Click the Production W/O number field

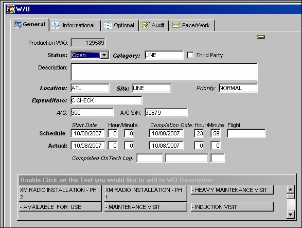pos(88,43)
